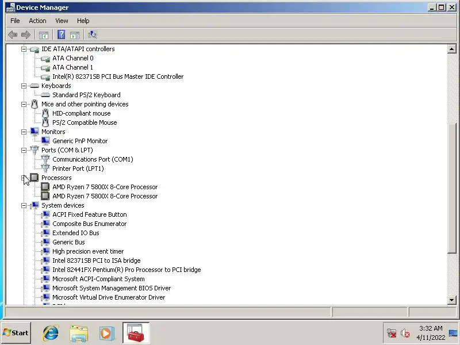460x345 pixels.
Task: Select the Extended IO Bus entry
Action: [76, 233]
